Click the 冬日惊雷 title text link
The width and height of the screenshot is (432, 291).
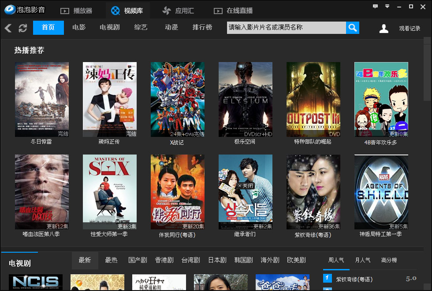pos(41,142)
